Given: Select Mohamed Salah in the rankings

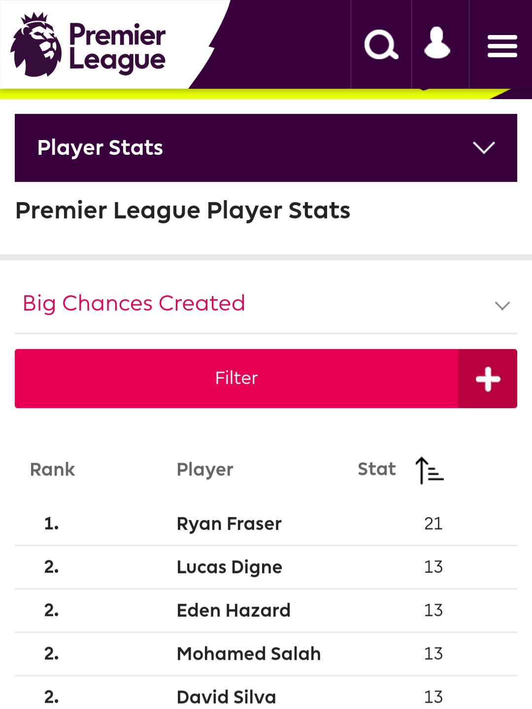Looking at the screenshot, I should (x=249, y=654).
